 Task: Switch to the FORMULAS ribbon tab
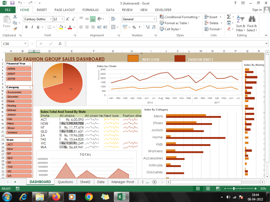coord(90,10)
